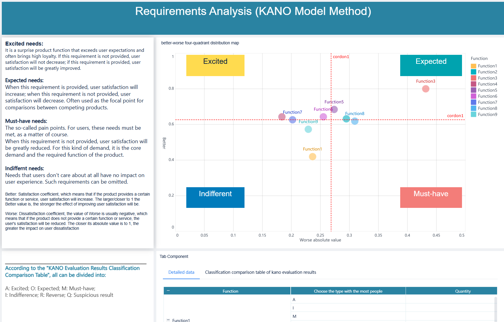Select the Detailed data tab
Screen dimensions: 504x322
(x=181, y=272)
